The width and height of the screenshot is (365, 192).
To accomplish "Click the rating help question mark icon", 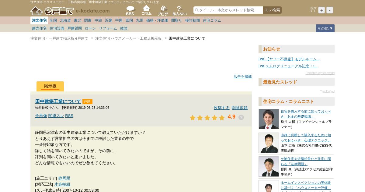I will [x=241, y=117].
